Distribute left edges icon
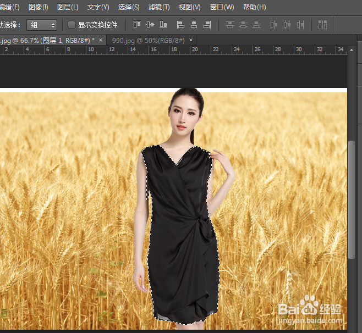 coord(273,25)
